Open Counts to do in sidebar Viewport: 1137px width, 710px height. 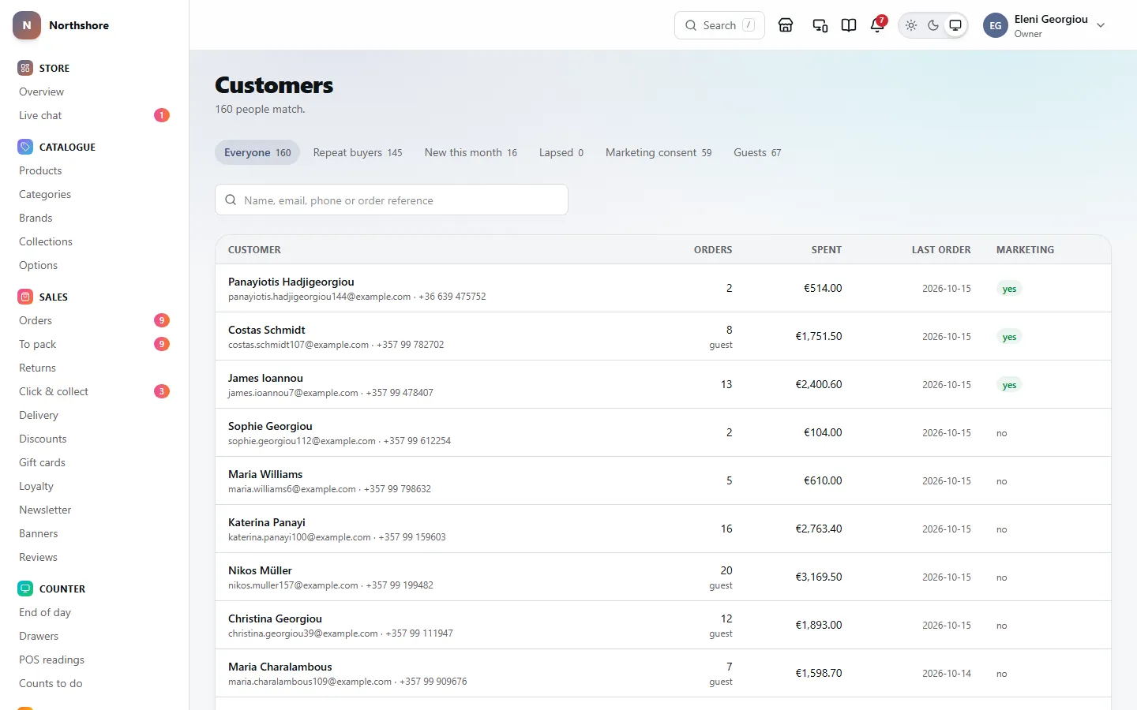click(x=94, y=683)
